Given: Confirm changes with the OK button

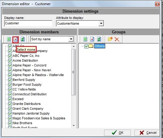Looking at the screenshot, I should pyautogui.click(x=117, y=133).
